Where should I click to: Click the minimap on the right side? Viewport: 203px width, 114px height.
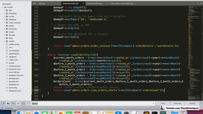pyautogui.click(x=194, y=53)
